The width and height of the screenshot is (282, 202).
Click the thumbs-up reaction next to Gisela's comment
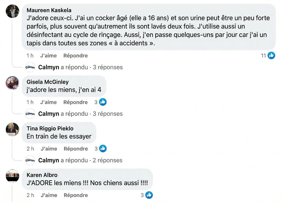click(x=103, y=102)
